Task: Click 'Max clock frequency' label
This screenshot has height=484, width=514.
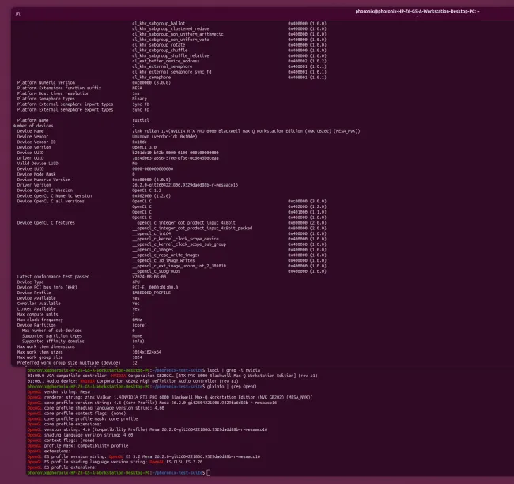Action: pos(40,320)
